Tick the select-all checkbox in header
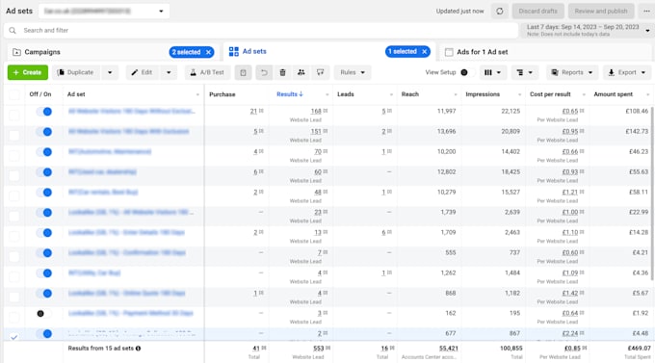 point(14,94)
